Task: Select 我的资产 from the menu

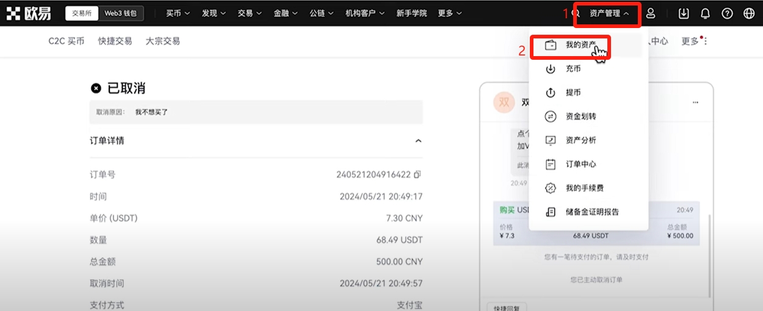Action: [580, 45]
